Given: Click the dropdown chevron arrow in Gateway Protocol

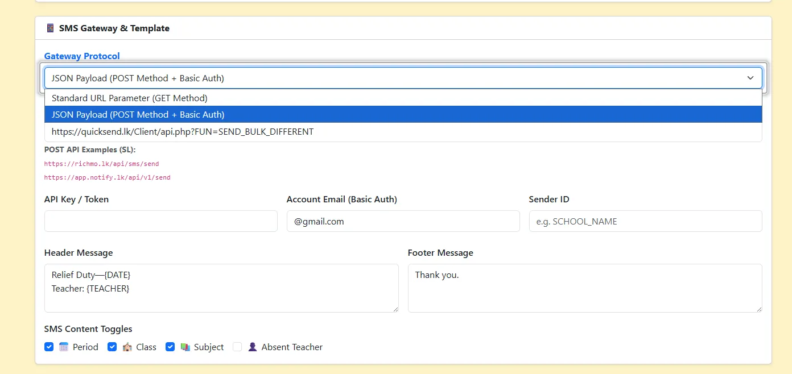Looking at the screenshot, I should [750, 78].
